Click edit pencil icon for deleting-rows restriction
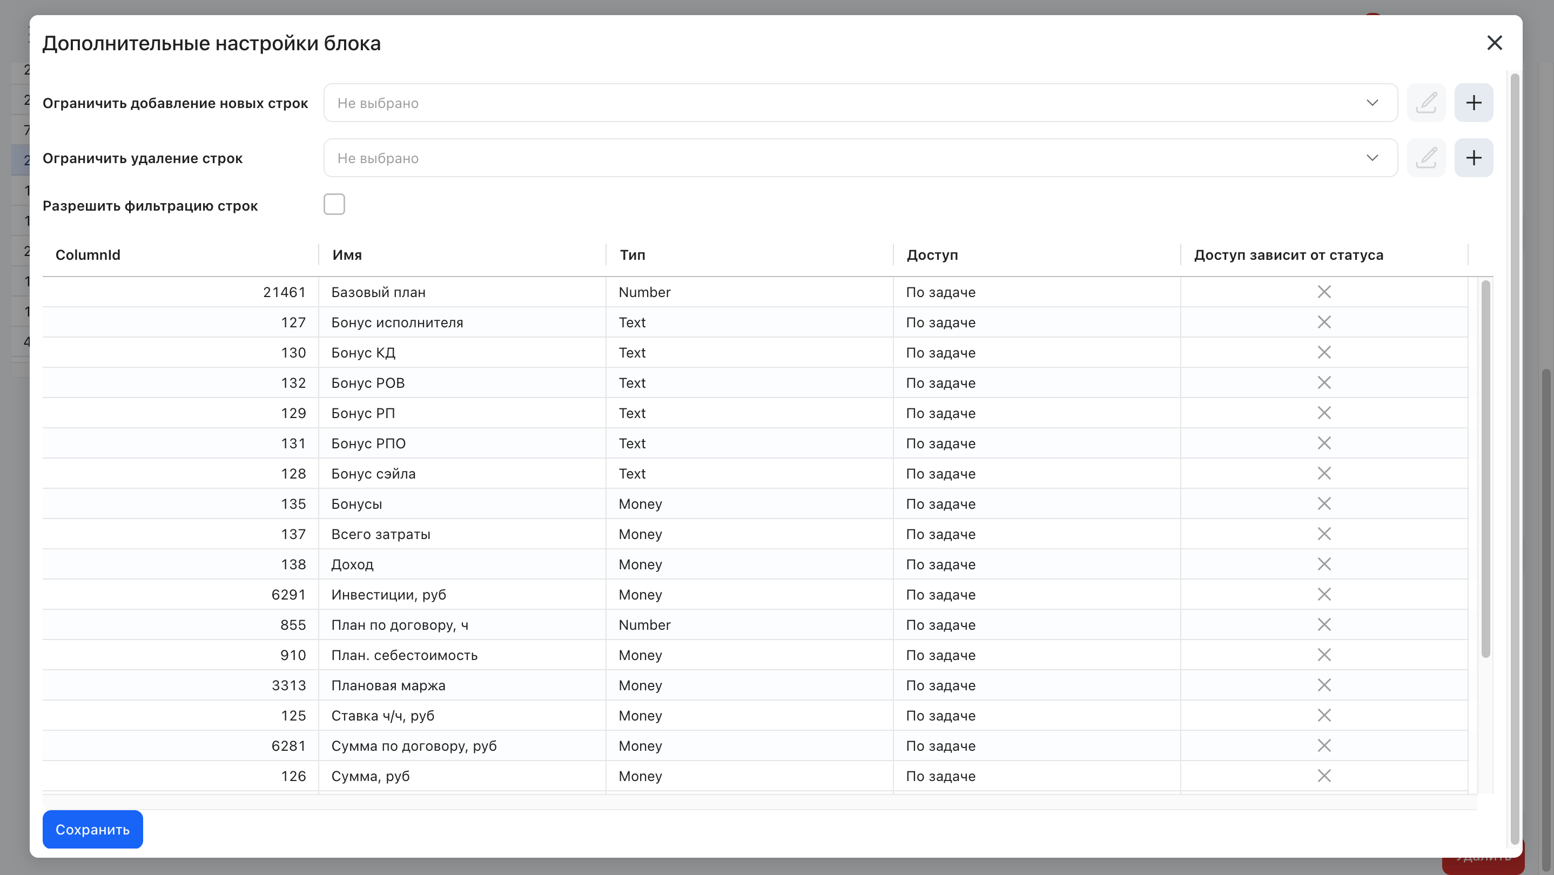Viewport: 1554px width, 875px height. click(1426, 158)
